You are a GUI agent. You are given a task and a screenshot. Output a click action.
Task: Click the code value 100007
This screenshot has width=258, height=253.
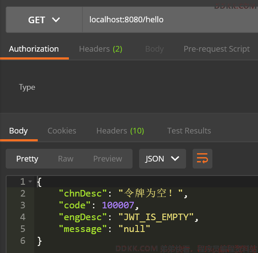118,205
